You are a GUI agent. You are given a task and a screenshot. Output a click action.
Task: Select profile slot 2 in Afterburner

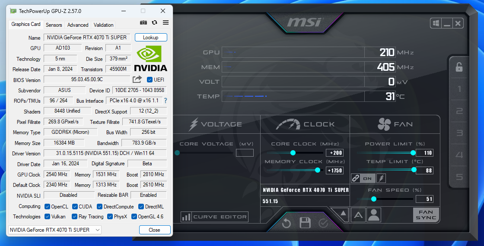coord(459,110)
